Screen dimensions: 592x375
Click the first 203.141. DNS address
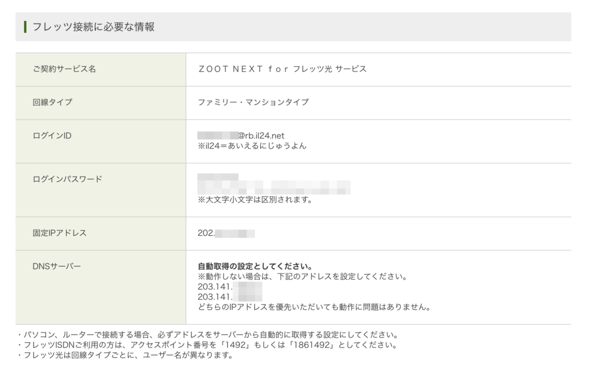click(230, 287)
